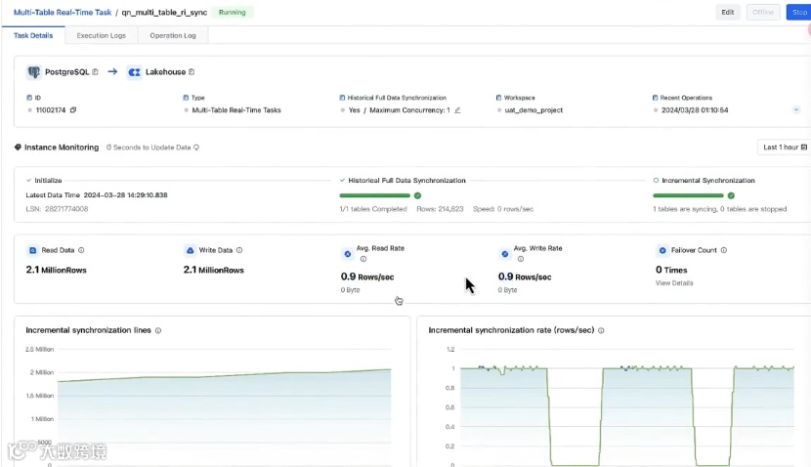The height and width of the screenshot is (467, 811).
Task: Show Failover Count info icon
Action: [x=724, y=250]
